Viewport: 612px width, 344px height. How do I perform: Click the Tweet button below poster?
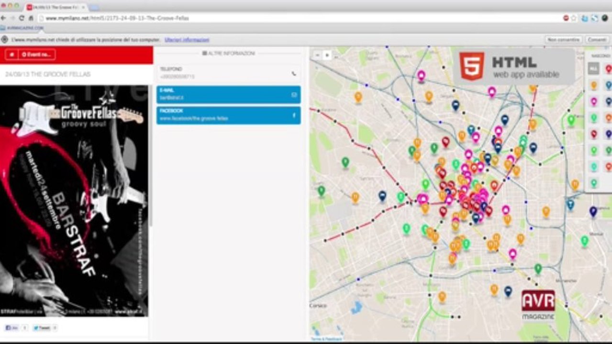(42, 328)
